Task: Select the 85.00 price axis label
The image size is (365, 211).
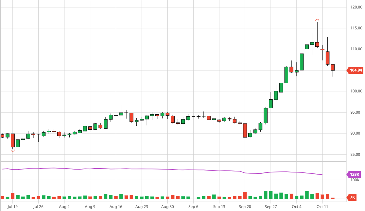Action: click(355, 154)
